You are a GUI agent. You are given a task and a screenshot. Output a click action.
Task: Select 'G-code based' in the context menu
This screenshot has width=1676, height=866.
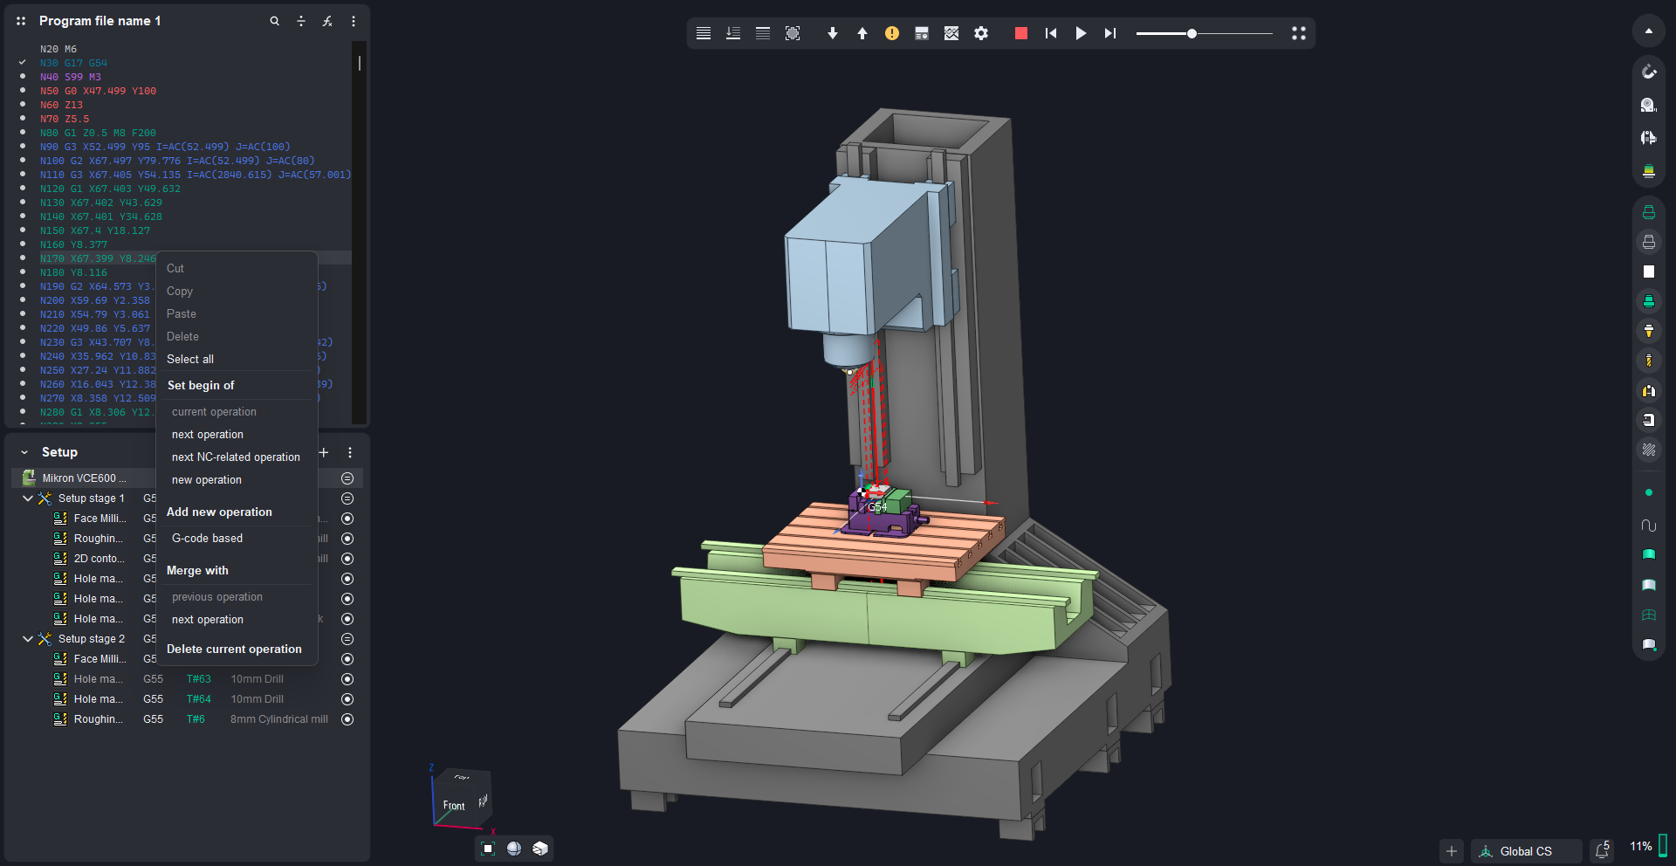point(207,539)
